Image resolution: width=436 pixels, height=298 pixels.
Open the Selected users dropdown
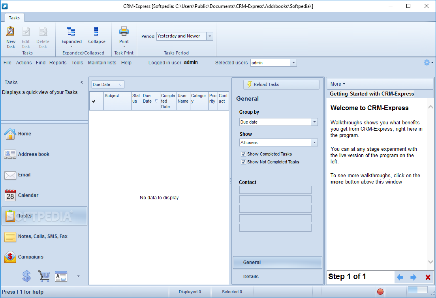point(293,63)
